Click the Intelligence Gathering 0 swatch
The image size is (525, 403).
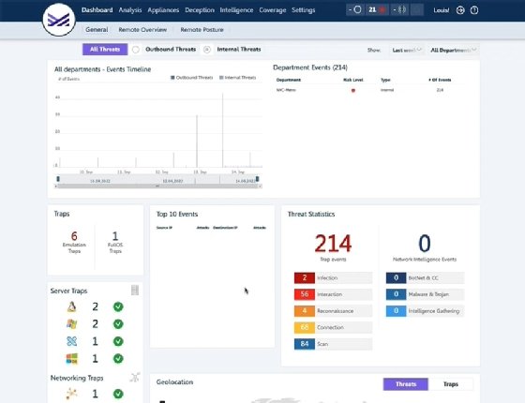396,311
